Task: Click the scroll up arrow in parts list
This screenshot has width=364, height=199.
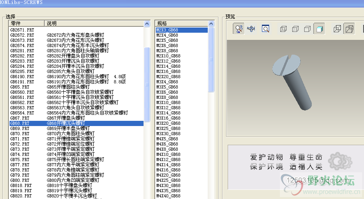Action: pyautogui.click(x=147, y=24)
